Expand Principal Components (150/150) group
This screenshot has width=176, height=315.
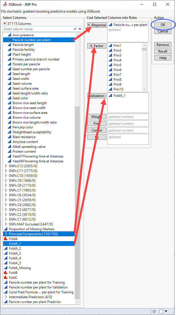pyautogui.click(x=6, y=234)
